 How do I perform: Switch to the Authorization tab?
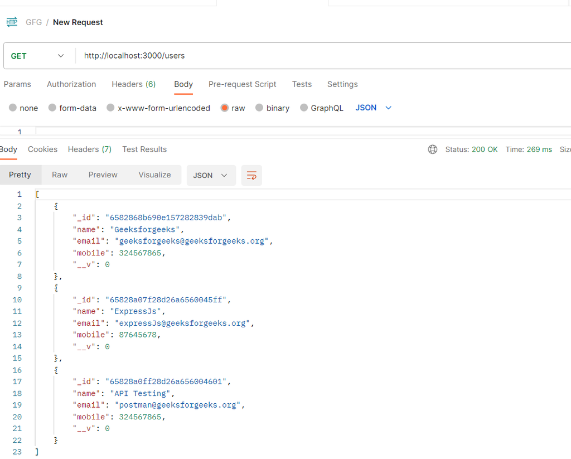coord(71,84)
